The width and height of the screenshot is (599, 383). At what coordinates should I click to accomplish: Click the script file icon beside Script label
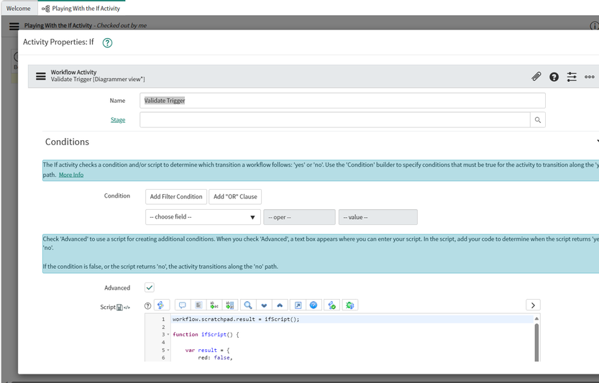(x=119, y=308)
